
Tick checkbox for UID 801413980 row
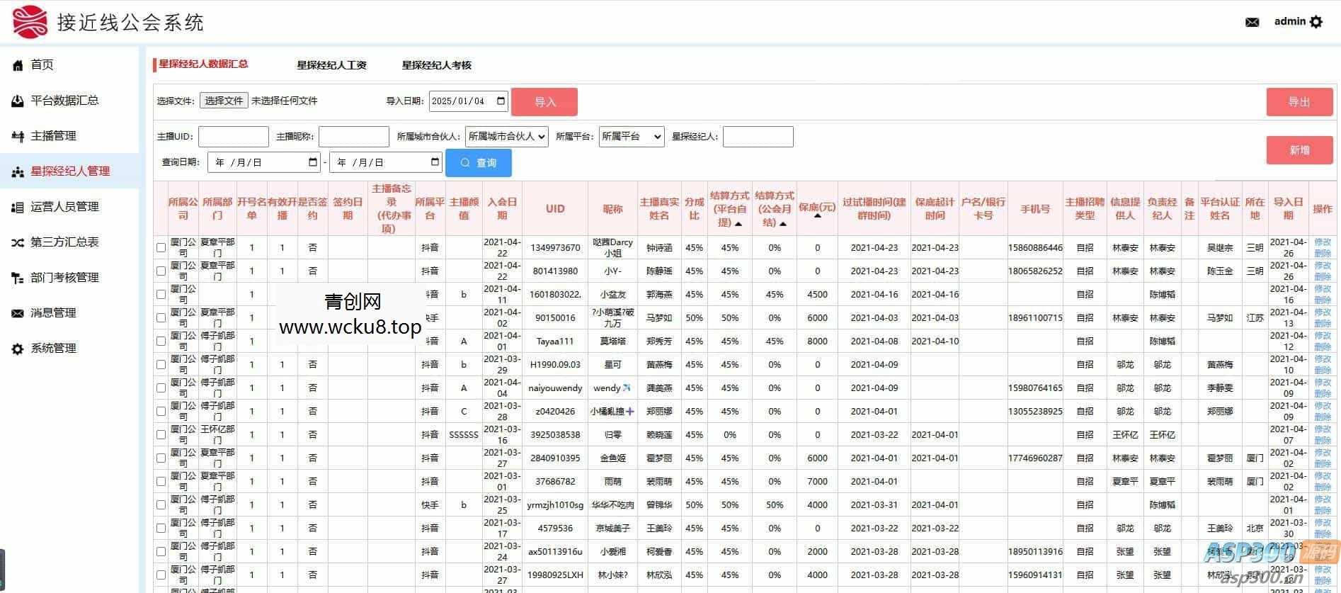point(161,271)
